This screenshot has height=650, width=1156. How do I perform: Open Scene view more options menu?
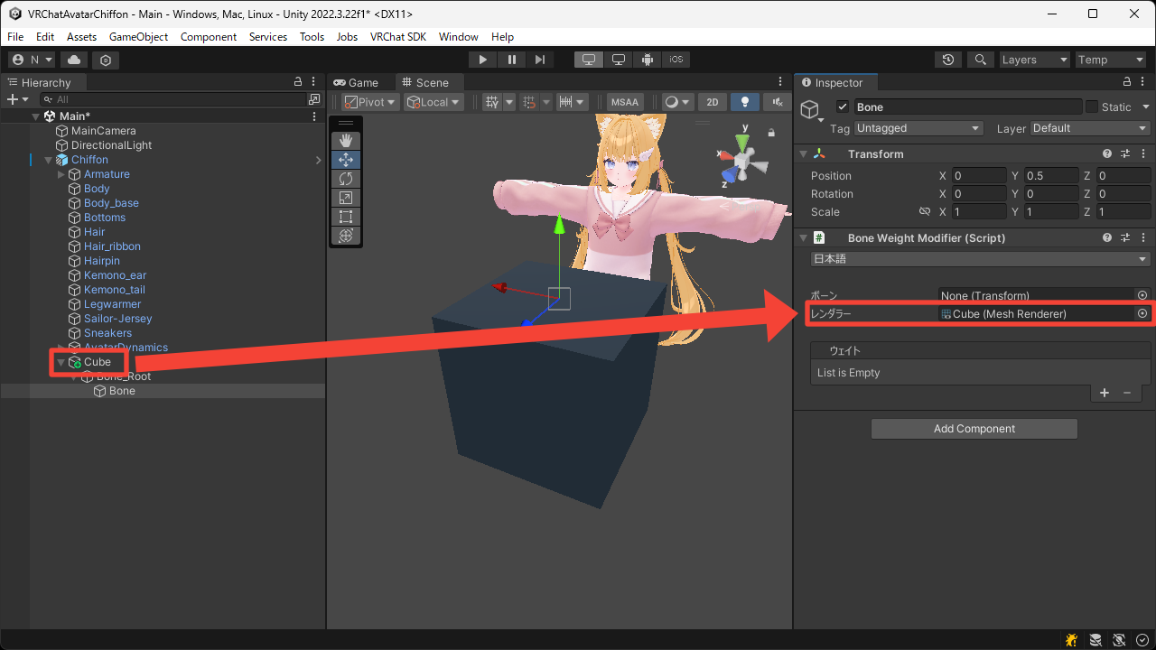pyautogui.click(x=782, y=82)
